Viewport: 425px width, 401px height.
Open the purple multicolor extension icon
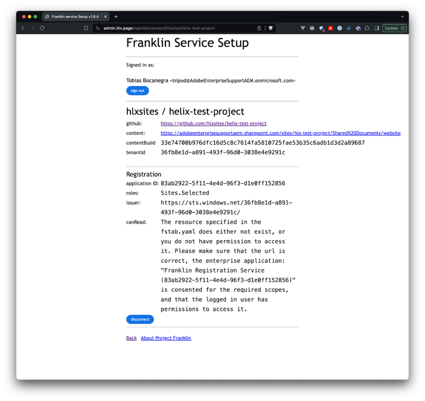(358, 28)
